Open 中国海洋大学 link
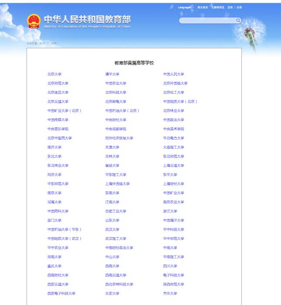The image size is (281, 305). pos(174,221)
